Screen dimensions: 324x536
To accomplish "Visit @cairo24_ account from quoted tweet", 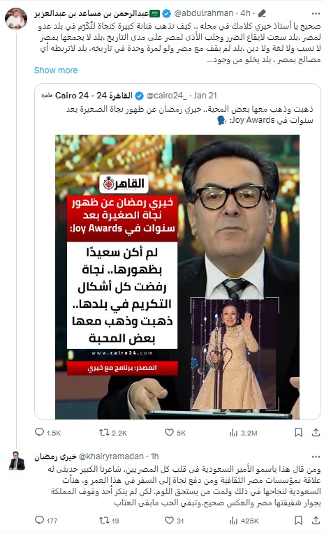I will pyautogui.click(x=166, y=96).
